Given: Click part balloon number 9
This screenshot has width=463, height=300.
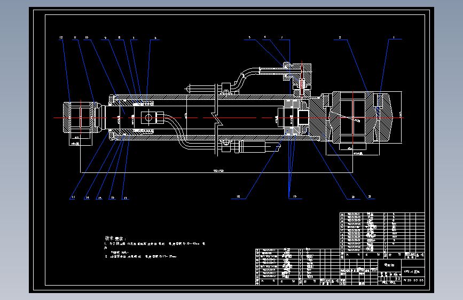Looking at the screenshot, I should (105, 38).
